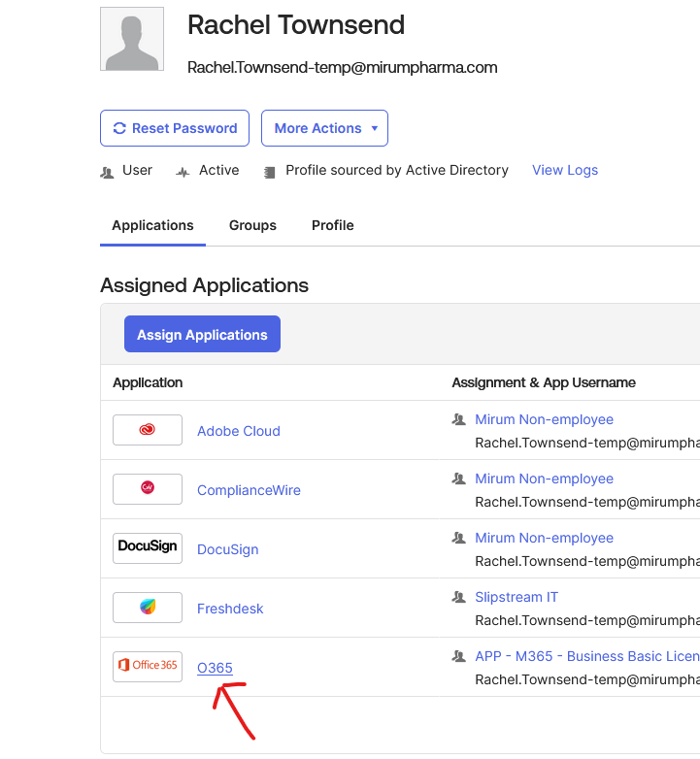This screenshot has width=700, height=759.
Task: Switch to the Profile tab
Action: 333,225
